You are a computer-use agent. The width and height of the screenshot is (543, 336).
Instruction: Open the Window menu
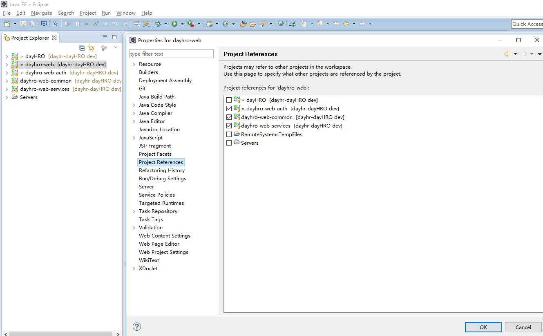[x=126, y=13]
